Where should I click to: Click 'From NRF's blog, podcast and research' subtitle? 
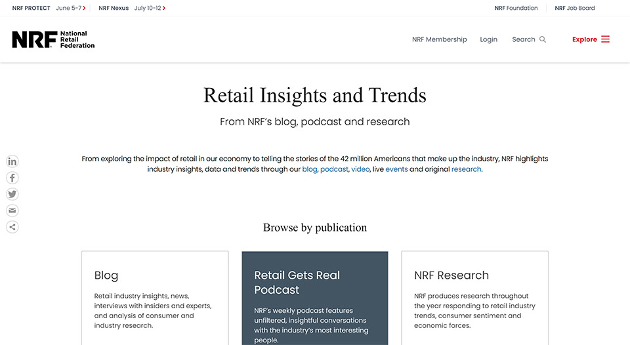pos(315,122)
